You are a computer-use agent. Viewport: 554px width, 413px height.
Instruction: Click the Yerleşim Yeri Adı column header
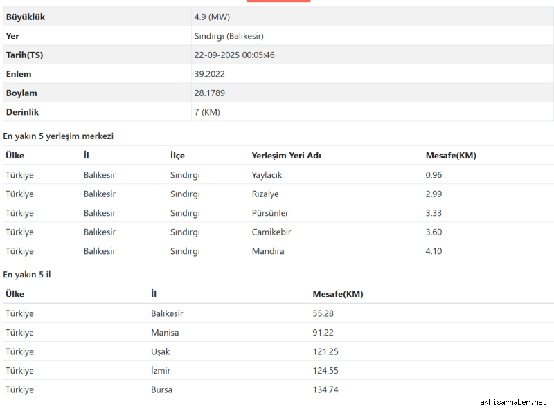pyautogui.click(x=286, y=156)
